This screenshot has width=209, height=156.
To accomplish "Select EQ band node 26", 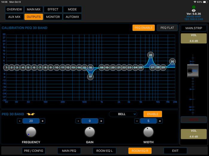I will tap(150, 55).
